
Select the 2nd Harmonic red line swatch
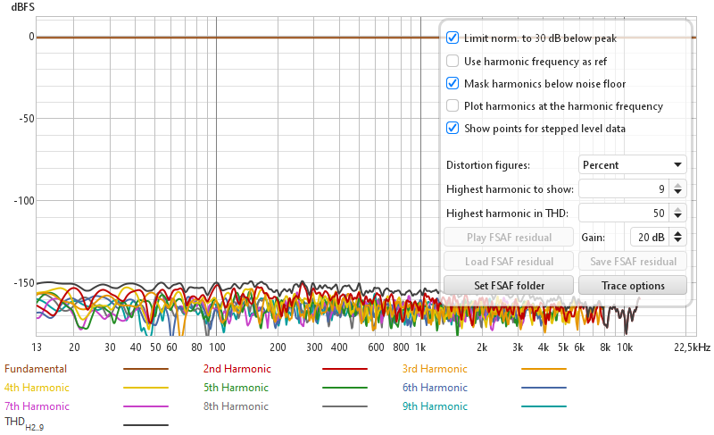345,369
